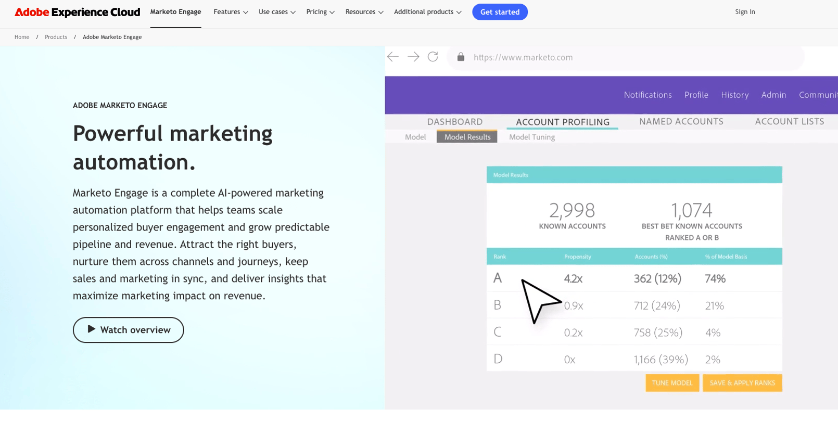Screen dimensions: 838x421
Task: Open the Model Tuning sub-tab
Action: coord(531,137)
